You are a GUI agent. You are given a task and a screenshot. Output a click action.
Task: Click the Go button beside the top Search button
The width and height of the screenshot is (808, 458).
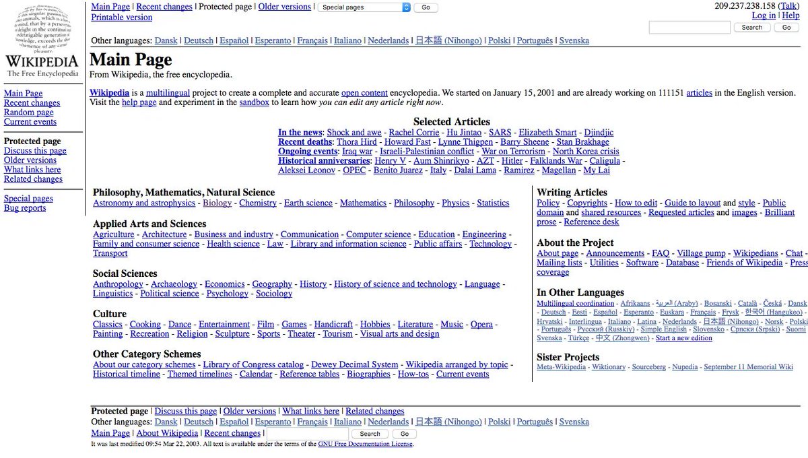click(x=786, y=28)
